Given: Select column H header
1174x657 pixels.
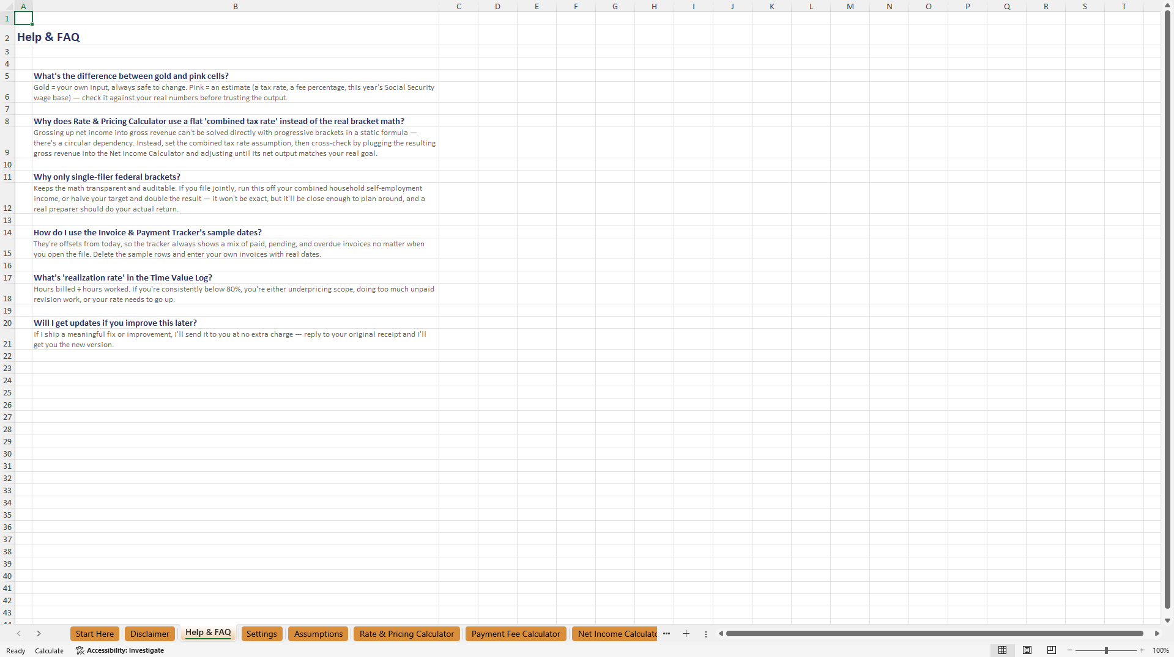Looking at the screenshot, I should (654, 6).
